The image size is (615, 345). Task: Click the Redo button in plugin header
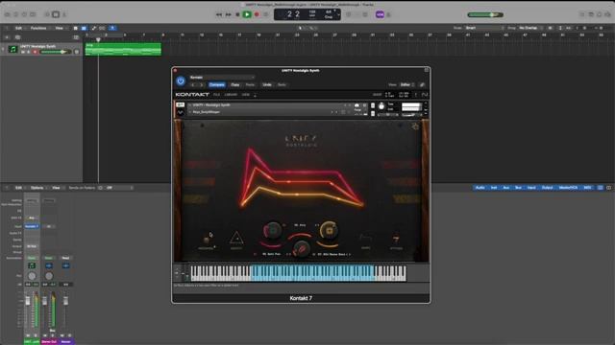(282, 85)
